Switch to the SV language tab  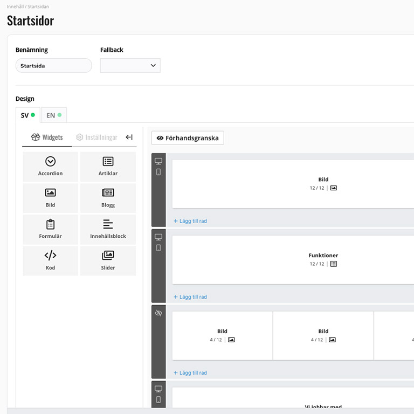tap(27, 115)
